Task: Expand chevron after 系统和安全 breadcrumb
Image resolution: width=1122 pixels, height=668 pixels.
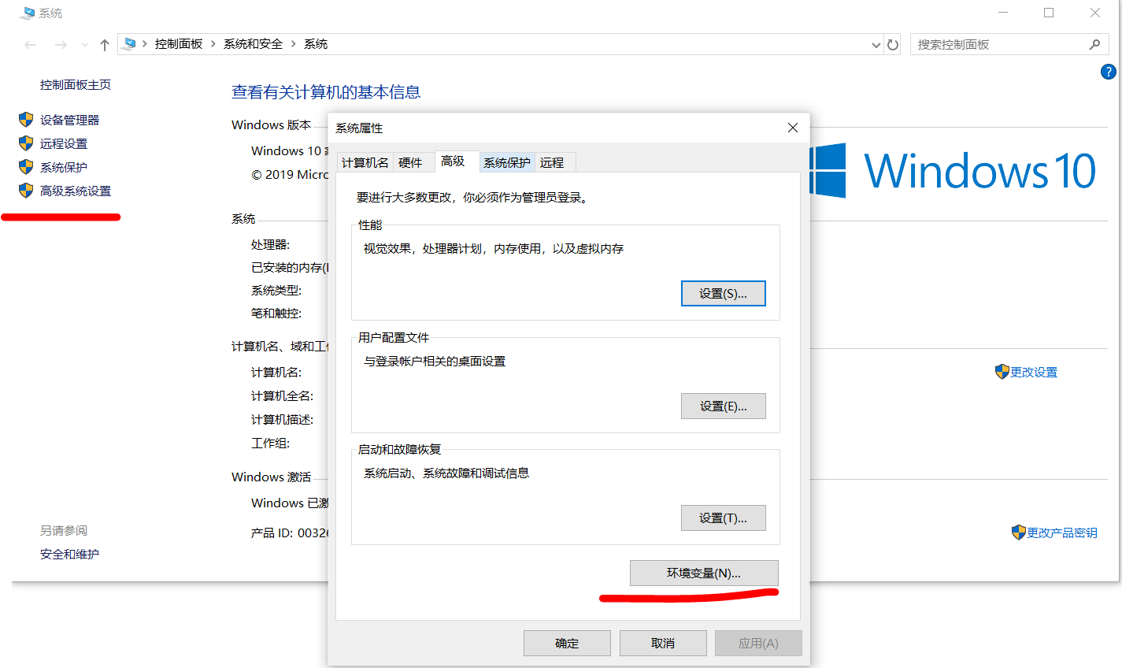Action: tap(293, 44)
